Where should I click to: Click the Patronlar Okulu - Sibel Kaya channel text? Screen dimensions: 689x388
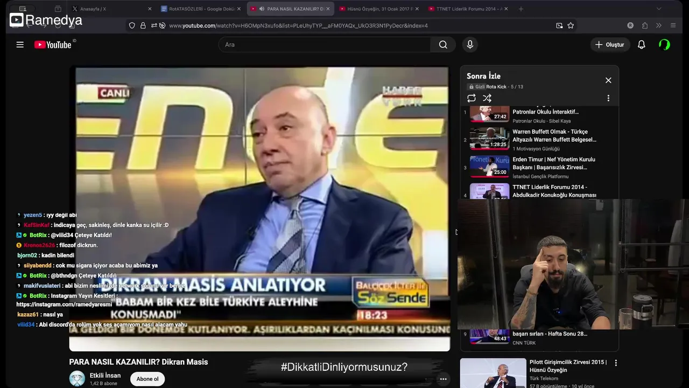coord(542,121)
